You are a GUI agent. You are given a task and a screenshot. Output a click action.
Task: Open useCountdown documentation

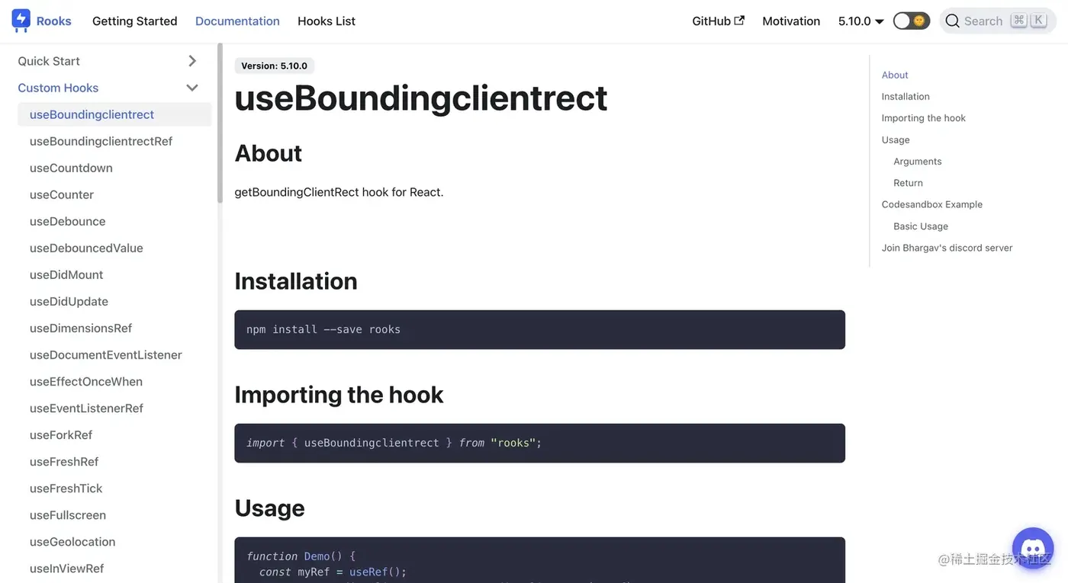pyautogui.click(x=71, y=167)
